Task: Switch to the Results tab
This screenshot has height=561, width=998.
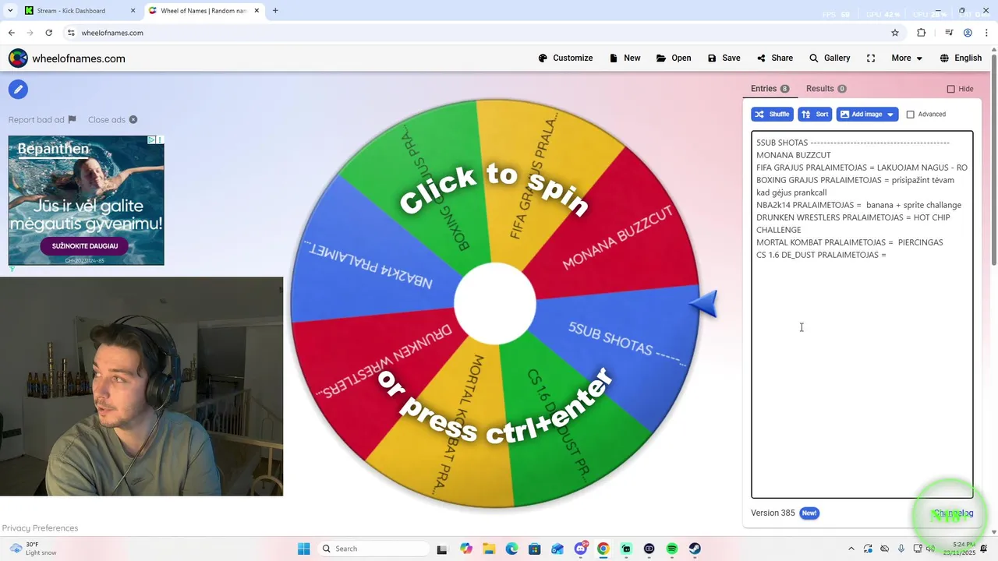Action: coord(826,89)
